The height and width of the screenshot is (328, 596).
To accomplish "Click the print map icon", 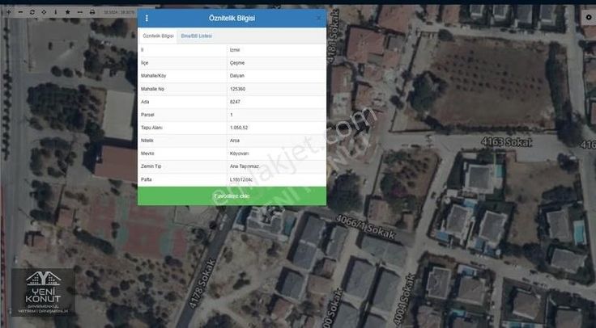I will 92,13.
